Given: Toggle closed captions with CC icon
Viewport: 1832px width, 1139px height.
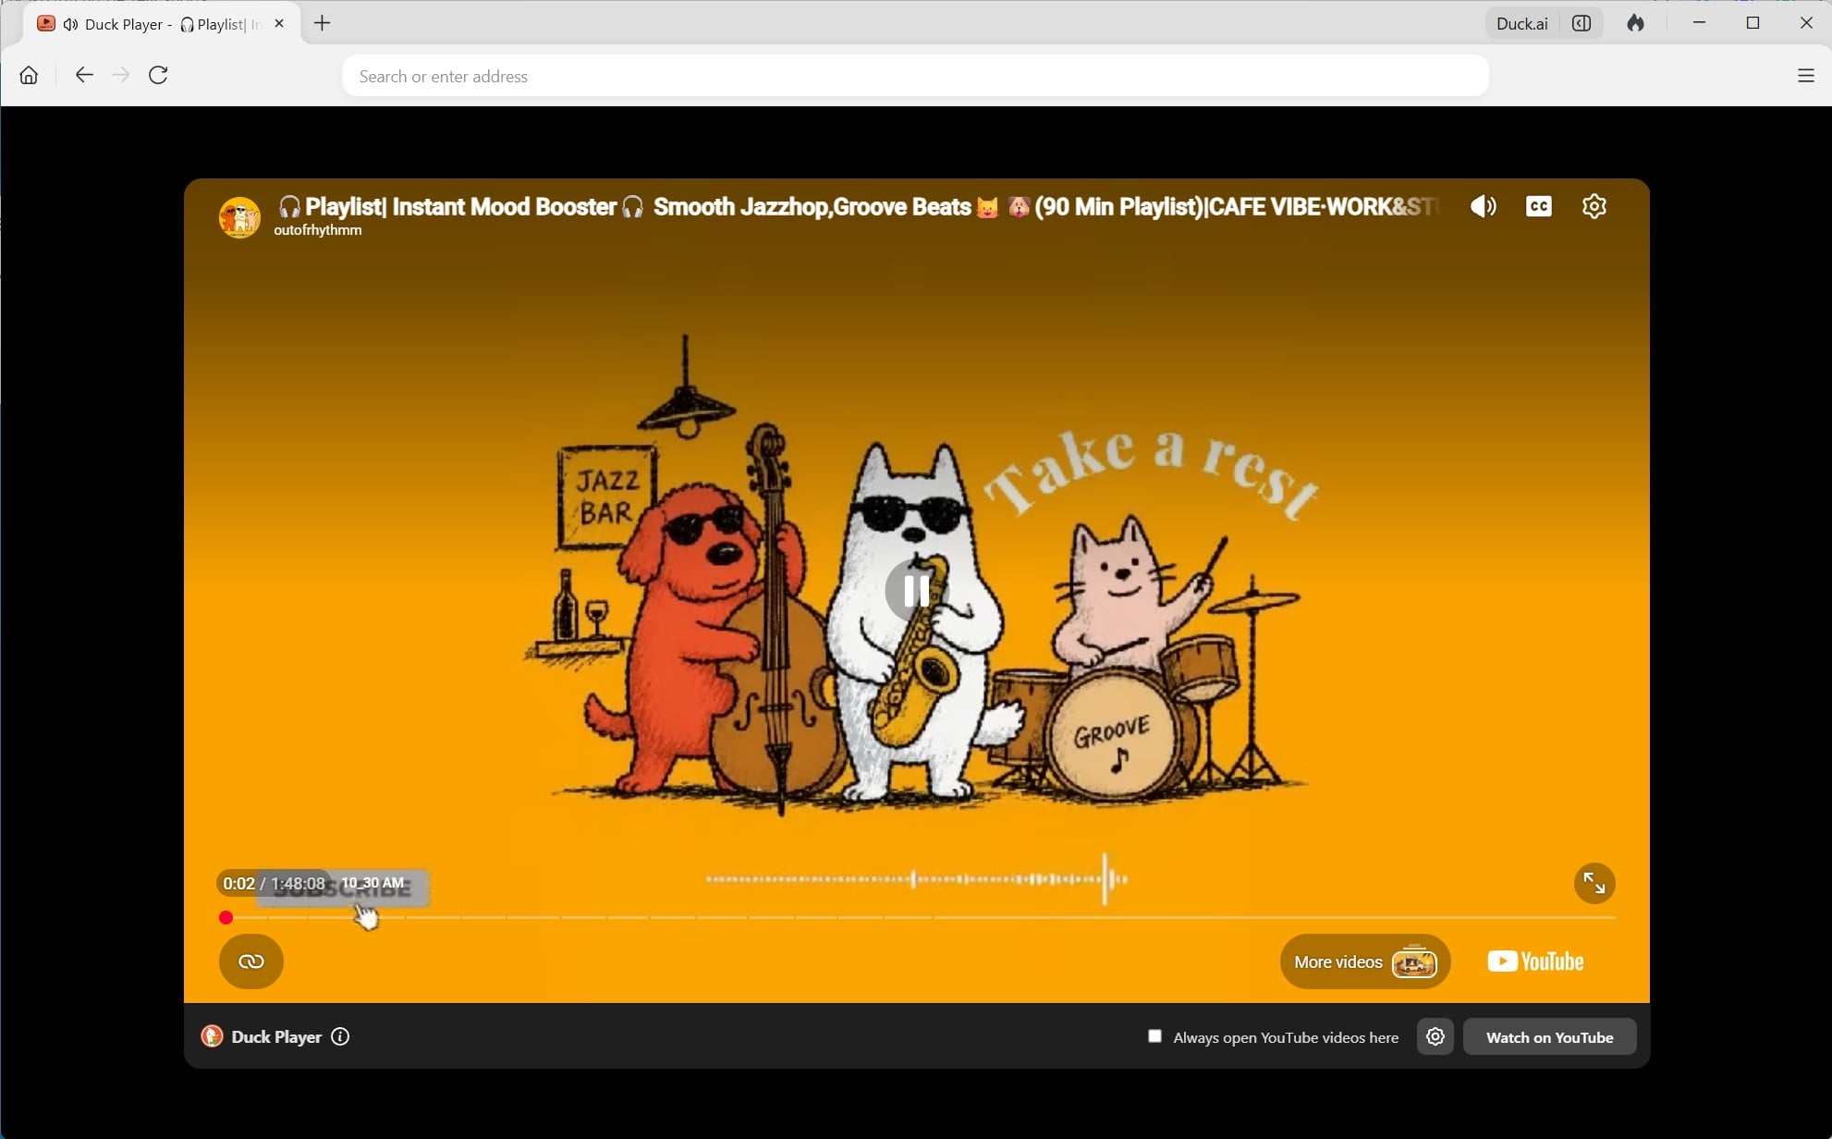Looking at the screenshot, I should click(1539, 206).
